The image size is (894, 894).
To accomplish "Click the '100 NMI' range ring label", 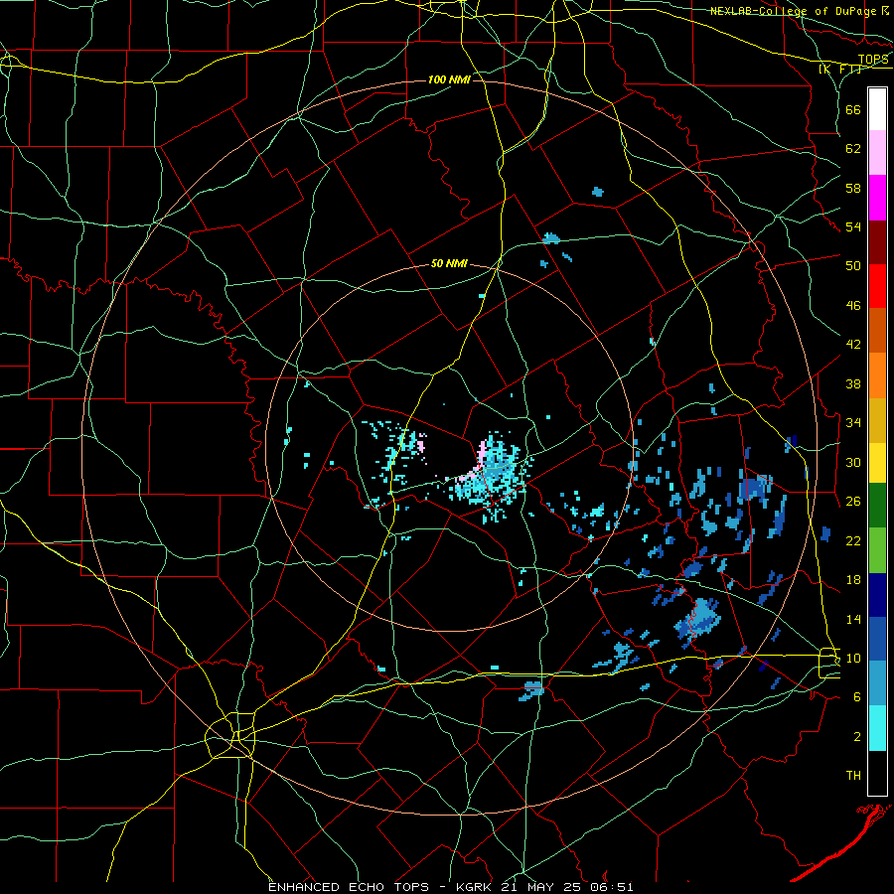I will point(449,79).
